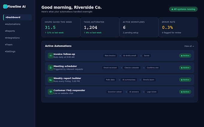Click 'Runs every Friday, 5:00 PM' text
The height and width of the screenshot is (127, 204).
tap(67, 81)
